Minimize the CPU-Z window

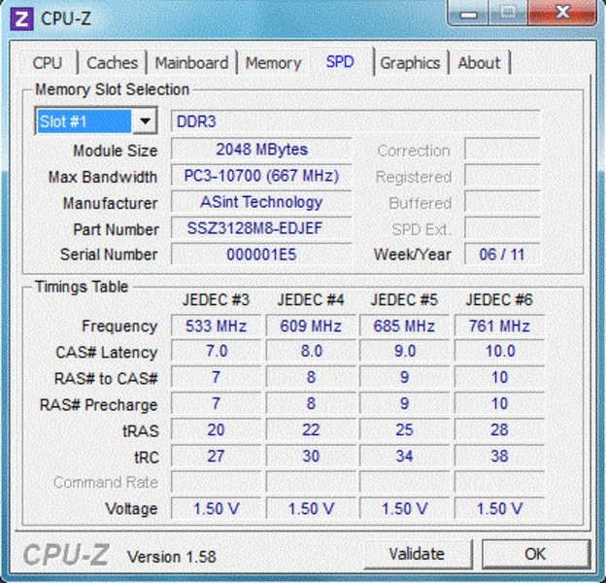[x=468, y=14]
